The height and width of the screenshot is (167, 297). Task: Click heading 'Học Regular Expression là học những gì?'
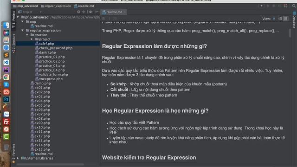155,111
